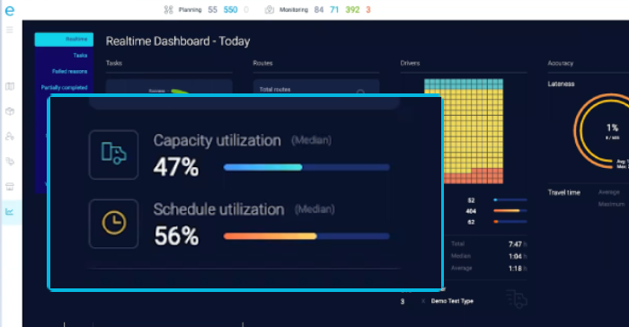The width and height of the screenshot is (629, 327).
Task: Click the Drivers section header
Action: point(410,63)
